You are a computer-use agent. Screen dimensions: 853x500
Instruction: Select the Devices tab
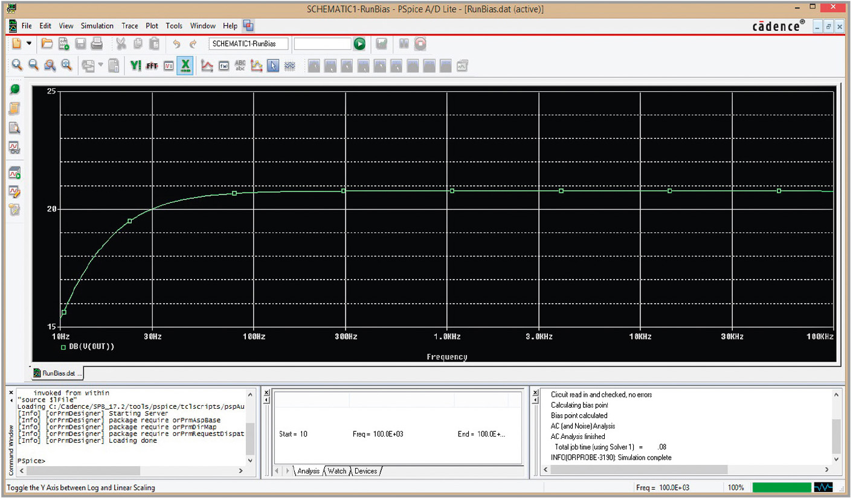367,470
